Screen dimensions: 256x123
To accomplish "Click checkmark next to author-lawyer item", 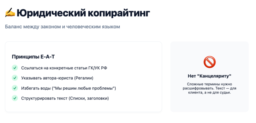I will point(15,78).
